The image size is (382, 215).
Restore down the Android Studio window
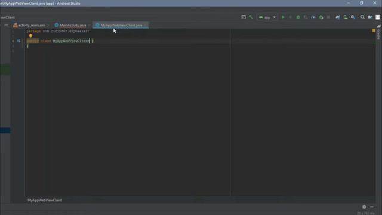coord(361,3)
